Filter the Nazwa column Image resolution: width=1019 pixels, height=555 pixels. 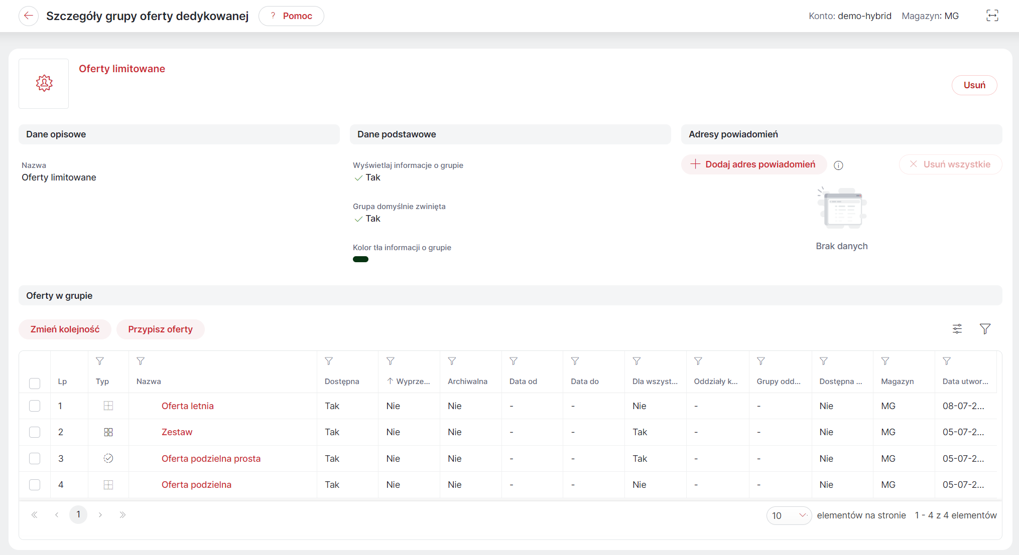(x=141, y=361)
